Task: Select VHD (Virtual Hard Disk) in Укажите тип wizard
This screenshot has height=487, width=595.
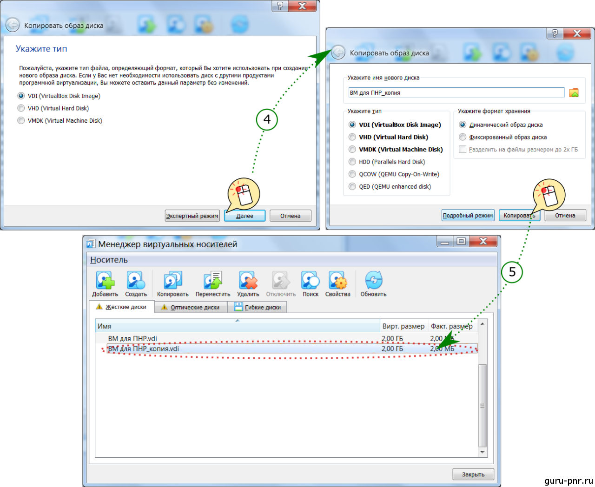Action: [21, 108]
